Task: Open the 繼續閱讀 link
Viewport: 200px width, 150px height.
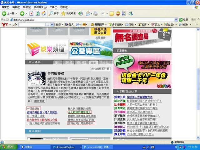Action: (40, 101)
